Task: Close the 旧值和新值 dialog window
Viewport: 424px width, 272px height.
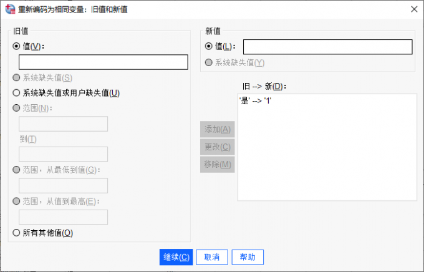Action: [x=414, y=9]
